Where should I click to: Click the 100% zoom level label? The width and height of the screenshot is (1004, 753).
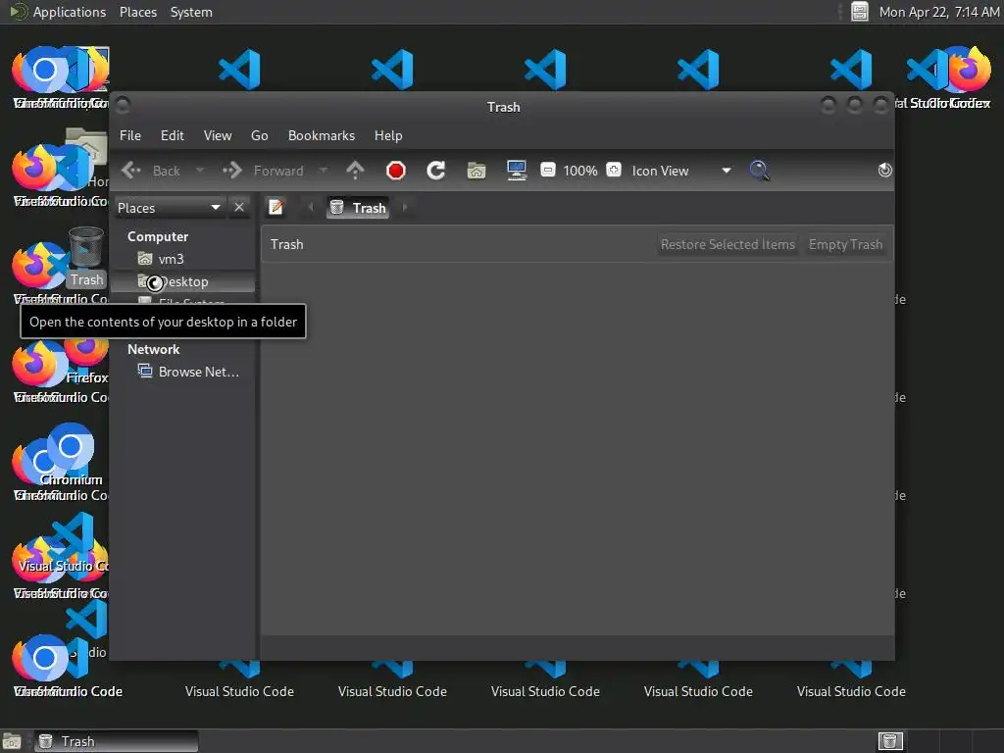tap(580, 171)
